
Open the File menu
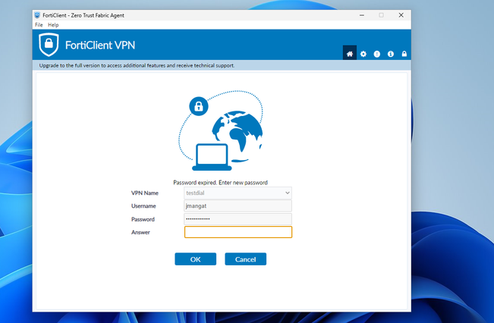pyautogui.click(x=39, y=25)
